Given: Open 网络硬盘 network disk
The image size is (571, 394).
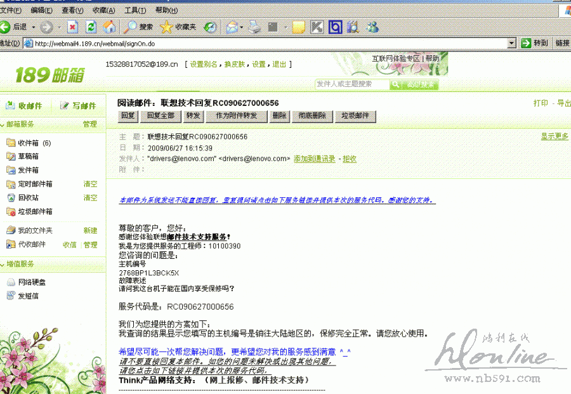Looking at the screenshot, I should tap(31, 282).
